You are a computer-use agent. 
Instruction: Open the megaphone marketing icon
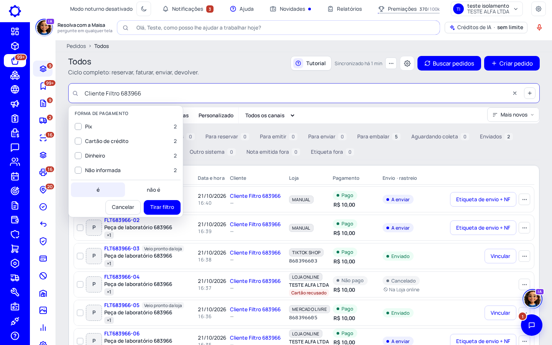pos(15,104)
